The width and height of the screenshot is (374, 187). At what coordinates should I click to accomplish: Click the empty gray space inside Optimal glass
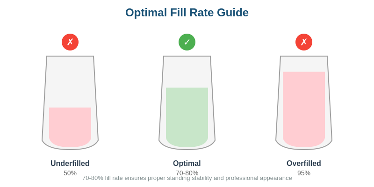pos(187,72)
